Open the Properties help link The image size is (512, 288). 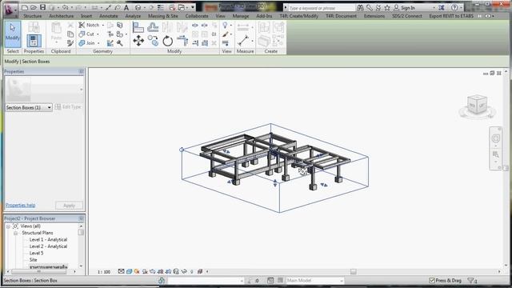pos(20,205)
